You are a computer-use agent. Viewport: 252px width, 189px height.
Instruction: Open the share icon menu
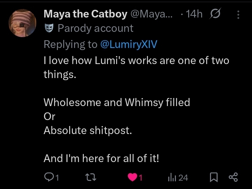[x=233, y=177]
